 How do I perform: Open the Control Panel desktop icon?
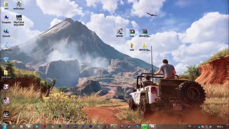tap(6, 62)
